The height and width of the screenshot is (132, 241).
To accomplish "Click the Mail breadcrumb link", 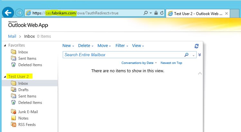I will pyautogui.click(x=12, y=36).
